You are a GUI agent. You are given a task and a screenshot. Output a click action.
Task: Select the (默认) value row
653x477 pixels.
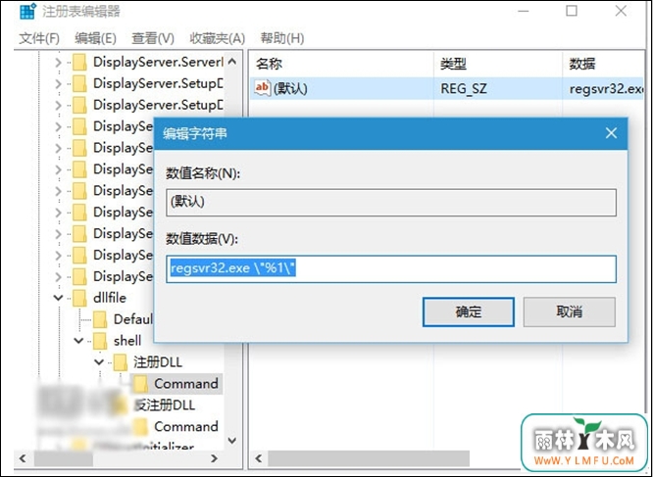click(x=447, y=88)
